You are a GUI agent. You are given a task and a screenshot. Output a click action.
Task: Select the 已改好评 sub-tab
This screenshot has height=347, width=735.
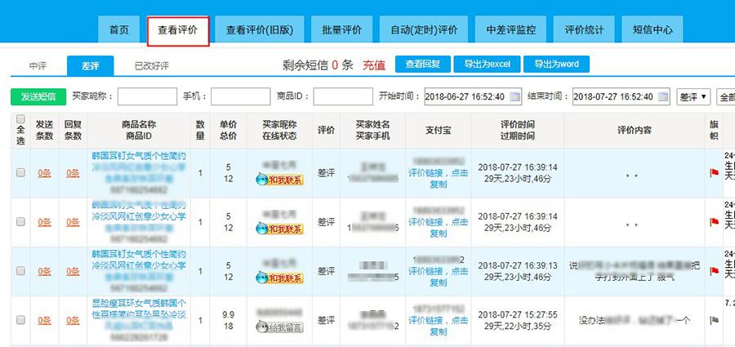point(151,66)
